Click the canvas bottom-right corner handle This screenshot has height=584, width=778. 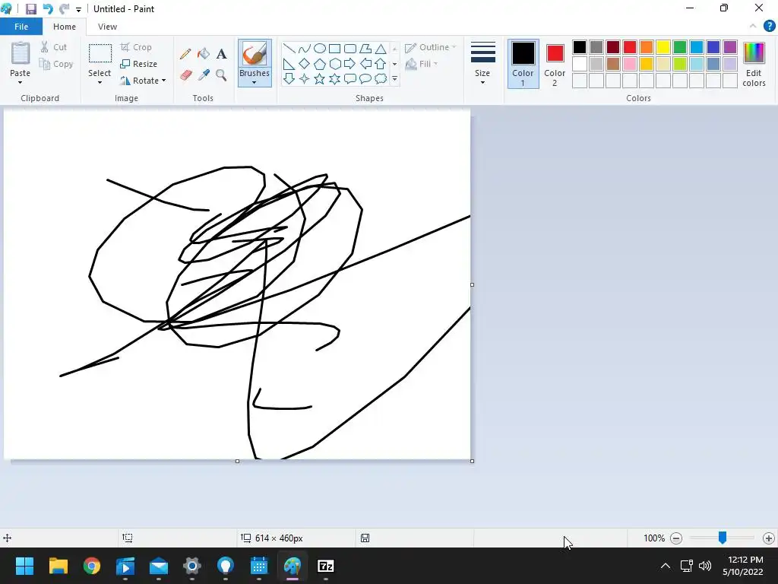pyautogui.click(x=472, y=461)
